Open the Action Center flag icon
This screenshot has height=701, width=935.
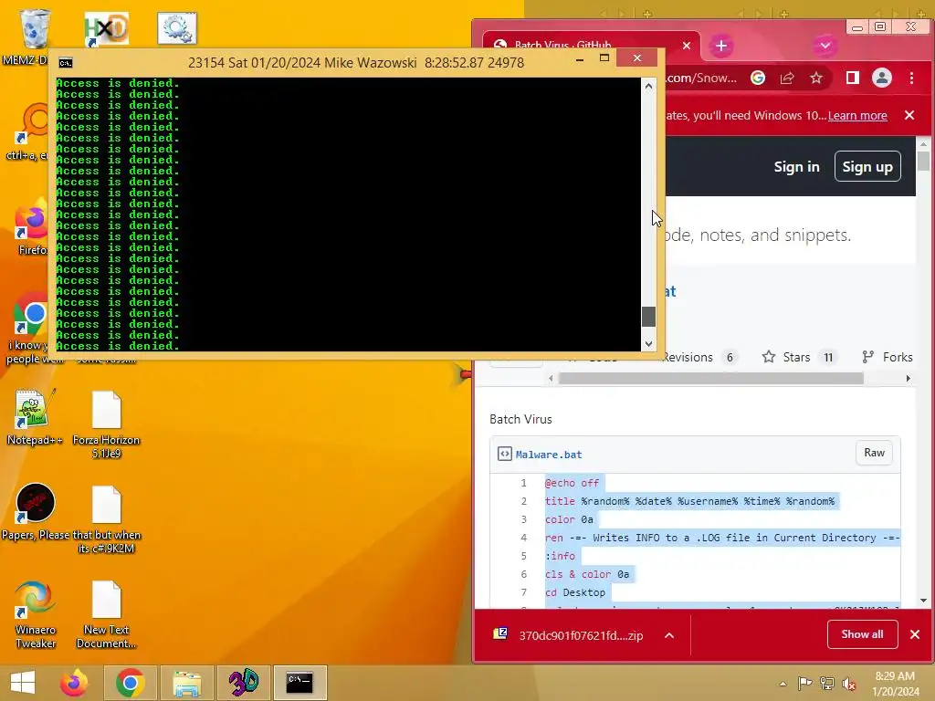(804, 683)
